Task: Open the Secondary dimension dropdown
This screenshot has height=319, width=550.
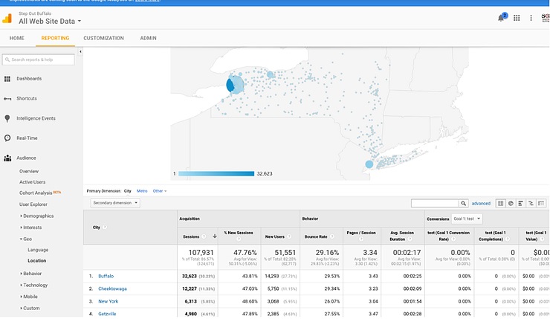Action: point(115,203)
